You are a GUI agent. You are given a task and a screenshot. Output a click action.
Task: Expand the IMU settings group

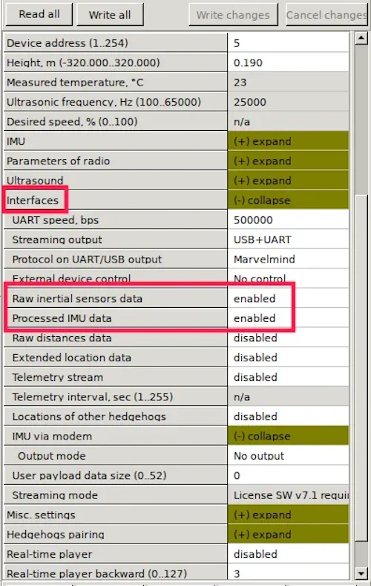[x=288, y=141]
